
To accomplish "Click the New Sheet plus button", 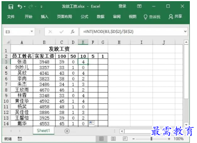I will tap(67, 131).
